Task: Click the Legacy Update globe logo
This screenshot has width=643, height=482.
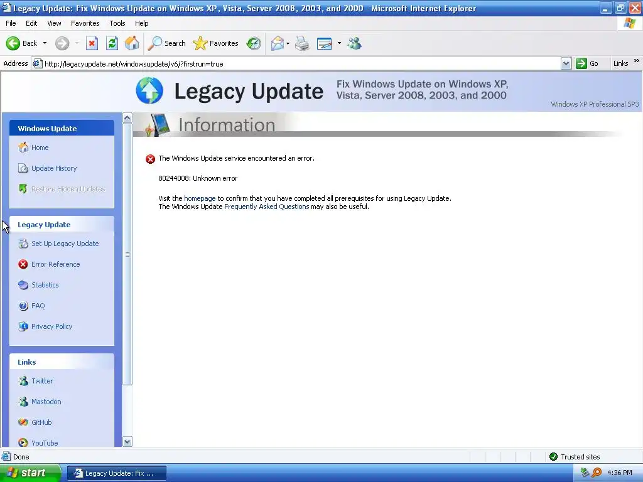Action: [149, 90]
